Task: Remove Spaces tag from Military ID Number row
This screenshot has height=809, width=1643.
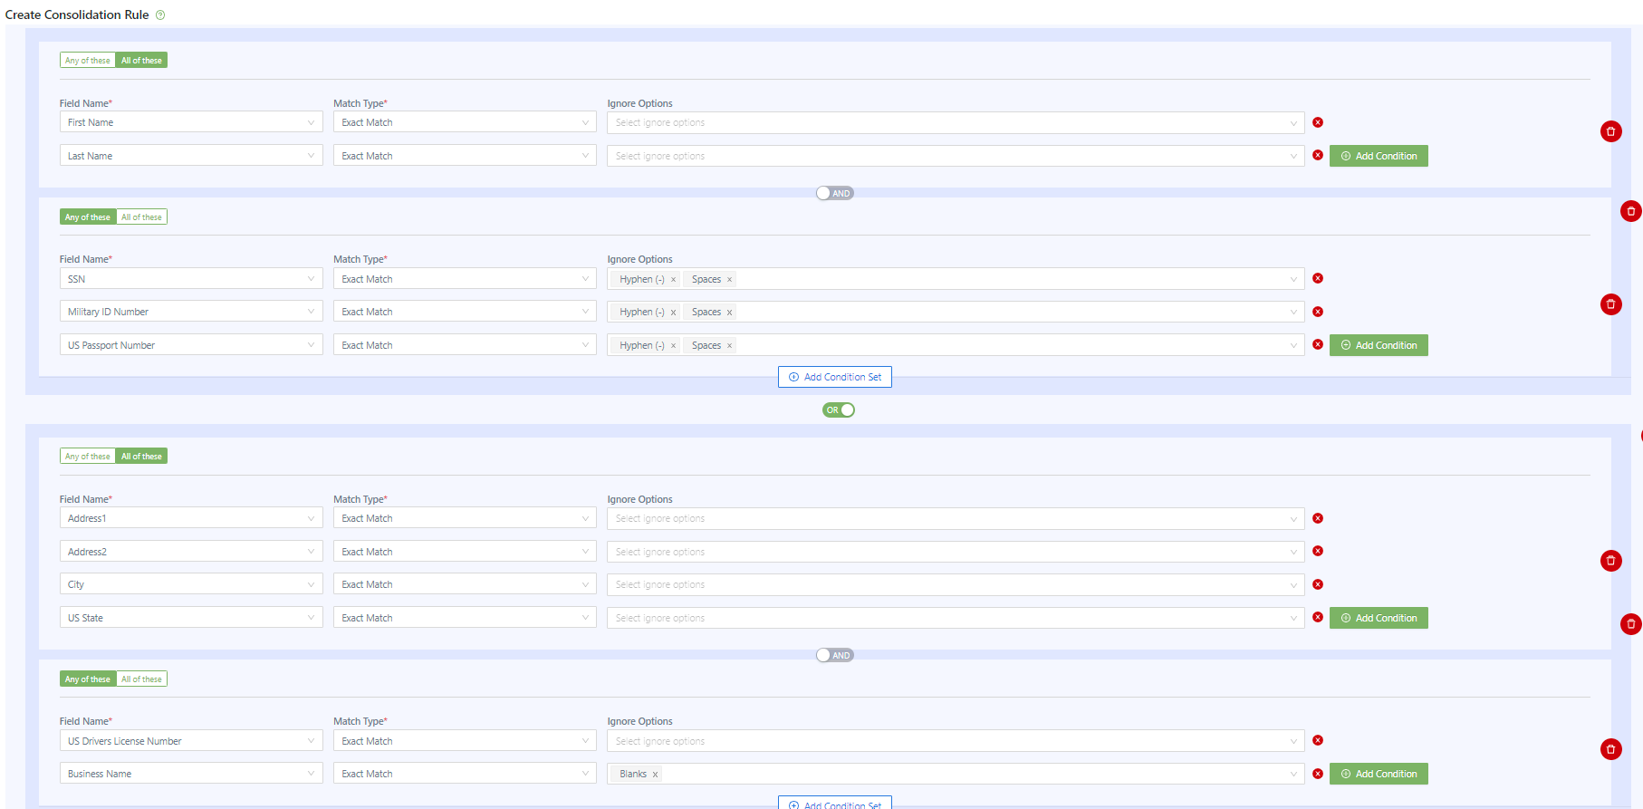Action: click(729, 313)
